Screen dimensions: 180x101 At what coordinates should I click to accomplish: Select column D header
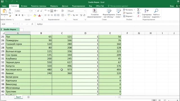[85, 33]
